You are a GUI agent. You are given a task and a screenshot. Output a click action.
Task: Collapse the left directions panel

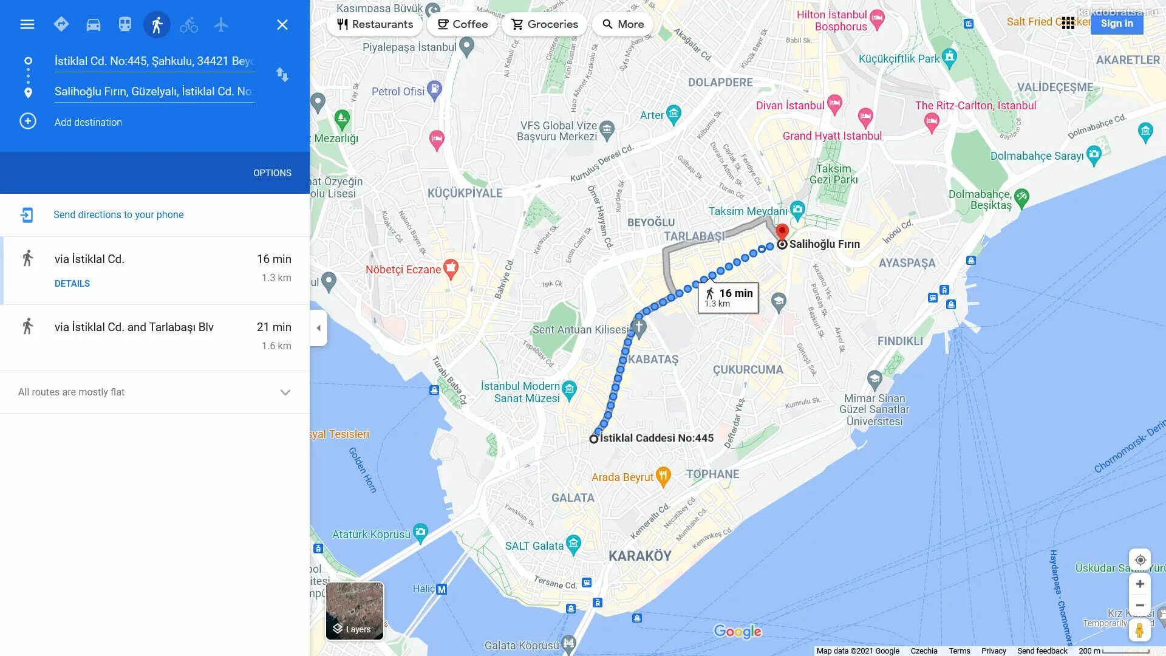click(318, 327)
